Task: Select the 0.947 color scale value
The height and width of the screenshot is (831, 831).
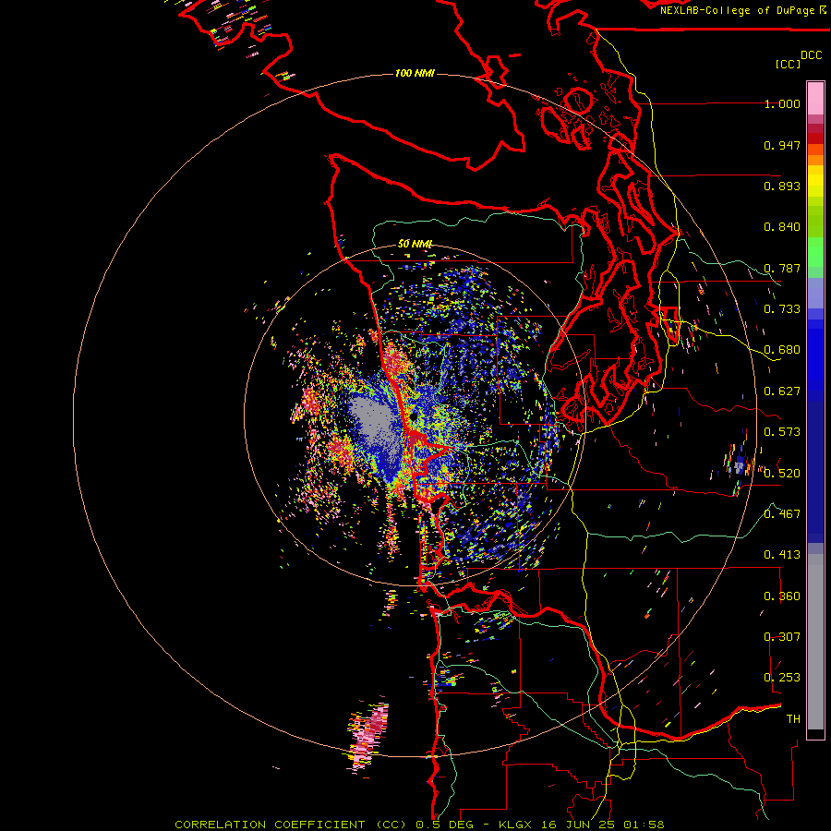Action: point(782,145)
